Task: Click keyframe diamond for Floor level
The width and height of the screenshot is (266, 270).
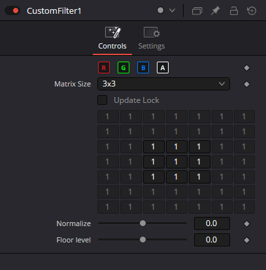Action: pos(246,240)
